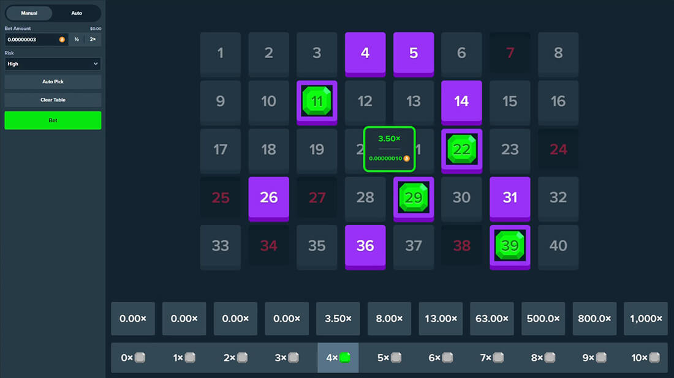
Task: Deselect purple tile number 4
Action: (365, 53)
